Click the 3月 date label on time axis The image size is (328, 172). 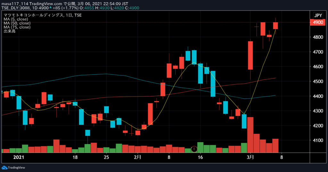250,157
